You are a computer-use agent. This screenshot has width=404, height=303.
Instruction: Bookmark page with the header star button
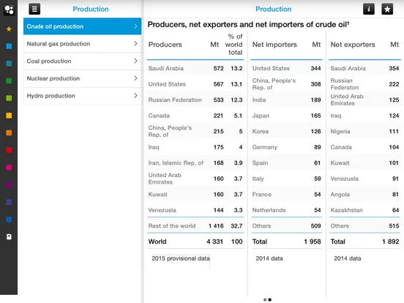[x=387, y=9]
